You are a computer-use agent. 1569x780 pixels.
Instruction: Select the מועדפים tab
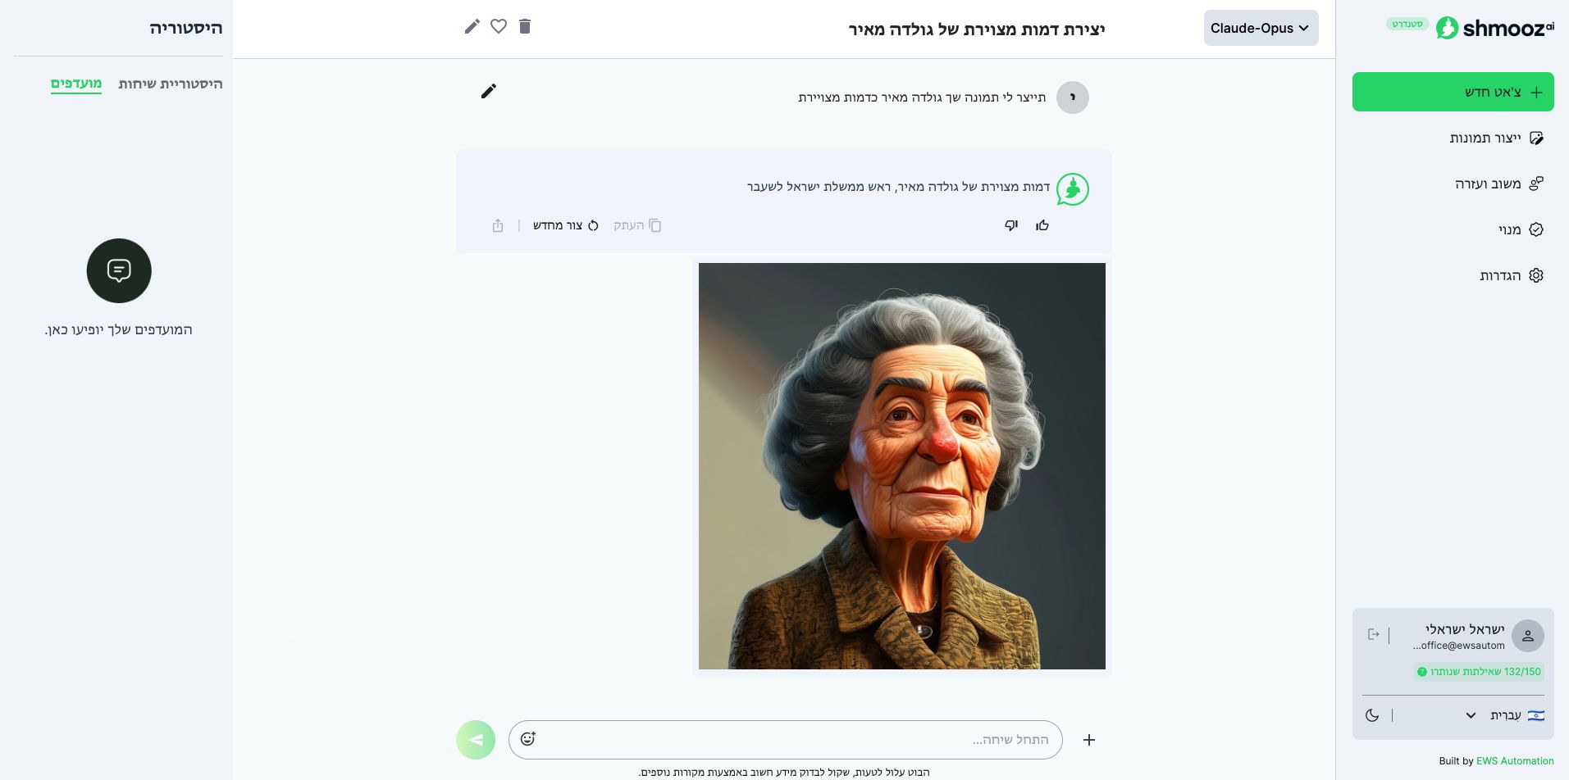(76, 84)
